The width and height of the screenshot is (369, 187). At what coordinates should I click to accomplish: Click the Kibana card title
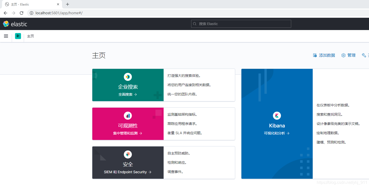[x=277, y=126]
